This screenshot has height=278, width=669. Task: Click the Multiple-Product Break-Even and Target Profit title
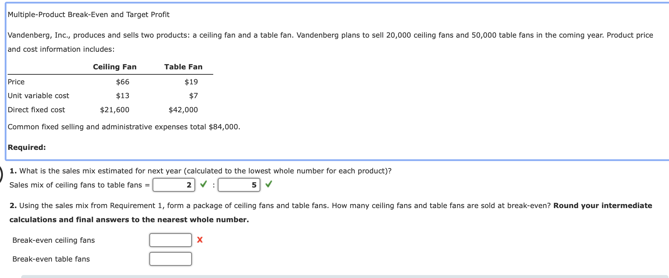[x=88, y=14]
